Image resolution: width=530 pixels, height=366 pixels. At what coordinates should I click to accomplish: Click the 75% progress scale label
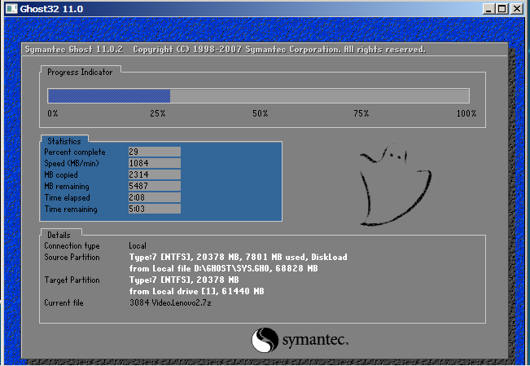[x=361, y=113]
